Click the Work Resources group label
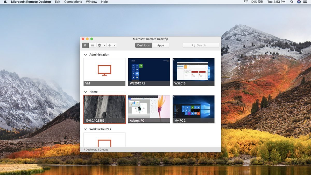 pos(100,129)
